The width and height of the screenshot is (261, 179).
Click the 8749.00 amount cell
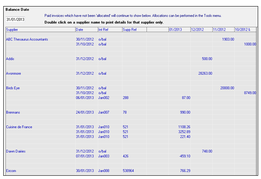(250, 93)
